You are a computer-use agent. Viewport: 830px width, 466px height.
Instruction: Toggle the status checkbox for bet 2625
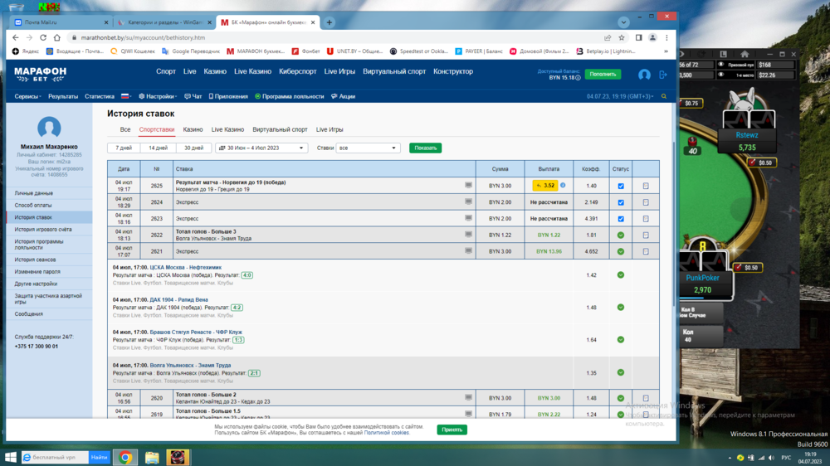(621, 186)
